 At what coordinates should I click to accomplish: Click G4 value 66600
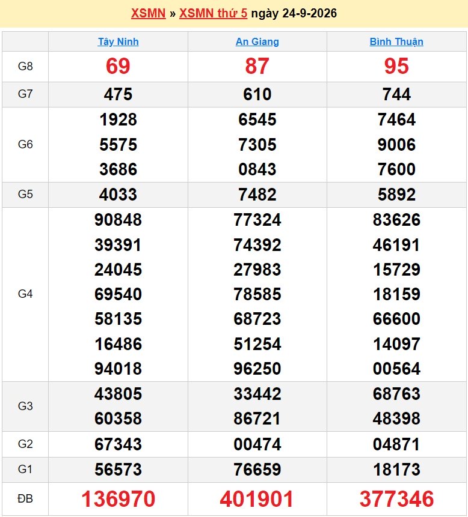click(x=396, y=319)
